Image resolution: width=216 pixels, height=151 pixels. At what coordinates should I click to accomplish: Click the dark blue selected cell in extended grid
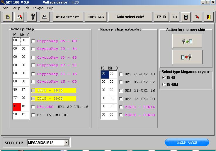[105, 74]
